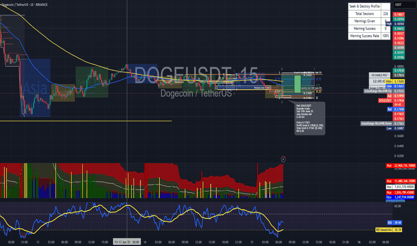Click the Plot 3,826,789.45000 volume label
The width and height of the screenshot is (417, 246).
tap(400, 192)
